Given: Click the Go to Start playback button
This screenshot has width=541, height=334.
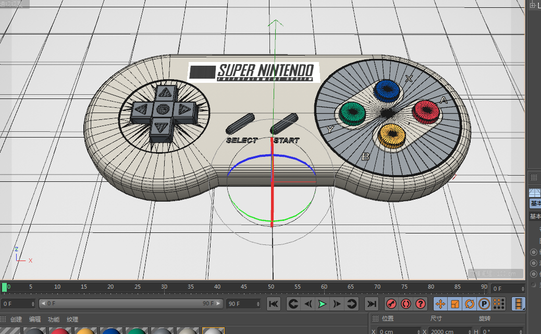Looking at the screenshot, I should pos(274,304).
